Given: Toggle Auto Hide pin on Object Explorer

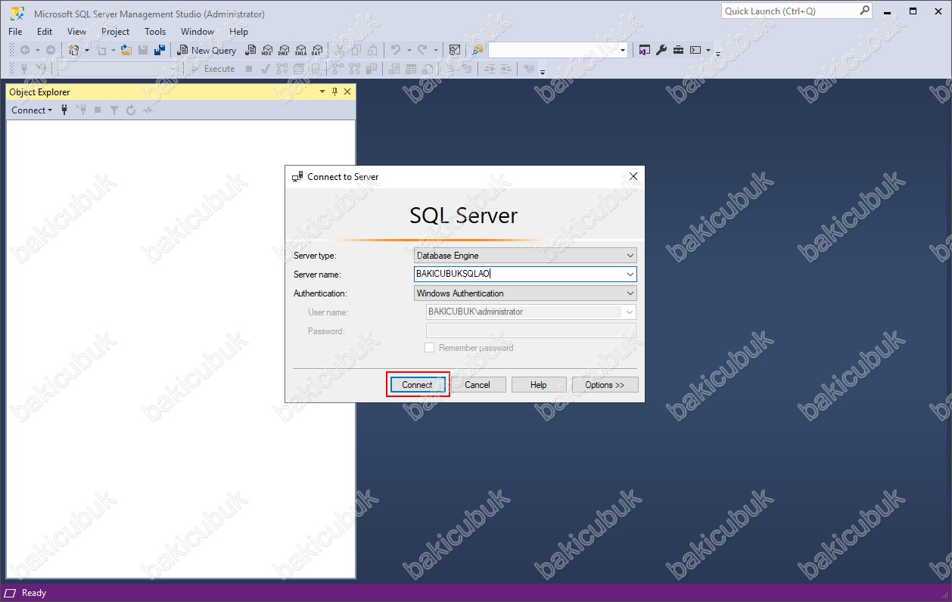Looking at the screenshot, I should 335,92.
